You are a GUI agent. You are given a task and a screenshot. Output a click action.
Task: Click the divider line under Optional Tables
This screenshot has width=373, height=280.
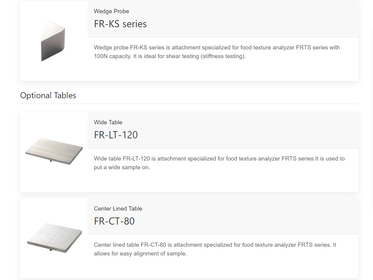point(189,104)
